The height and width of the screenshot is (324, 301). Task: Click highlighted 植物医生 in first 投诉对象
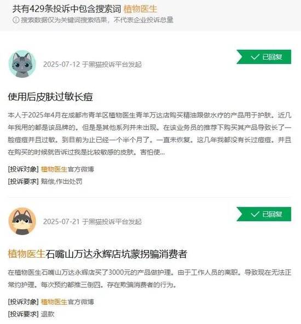[x=54, y=169]
